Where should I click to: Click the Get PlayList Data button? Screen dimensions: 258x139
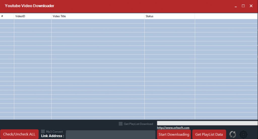(x=209, y=134)
